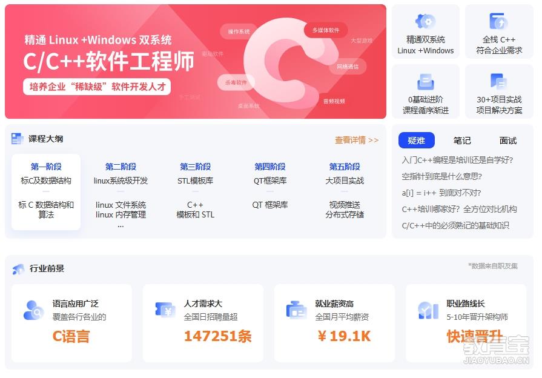This screenshot has height=378, width=542.
Task: Click the C/C++软件工程师 banner image
Action: [x=195, y=62]
